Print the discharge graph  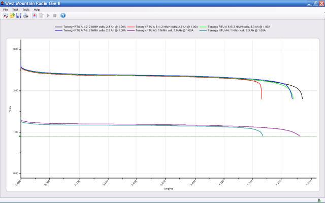(x=26, y=16)
